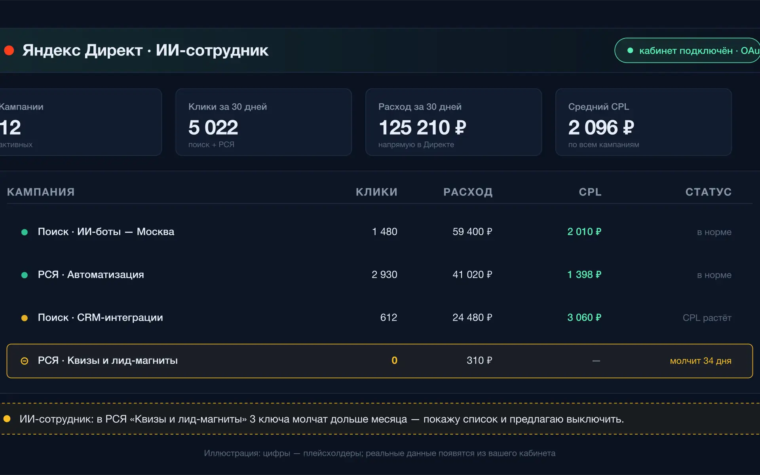Click the value 5 022 clicks
The width and height of the screenshot is (760, 475).
tap(213, 127)
